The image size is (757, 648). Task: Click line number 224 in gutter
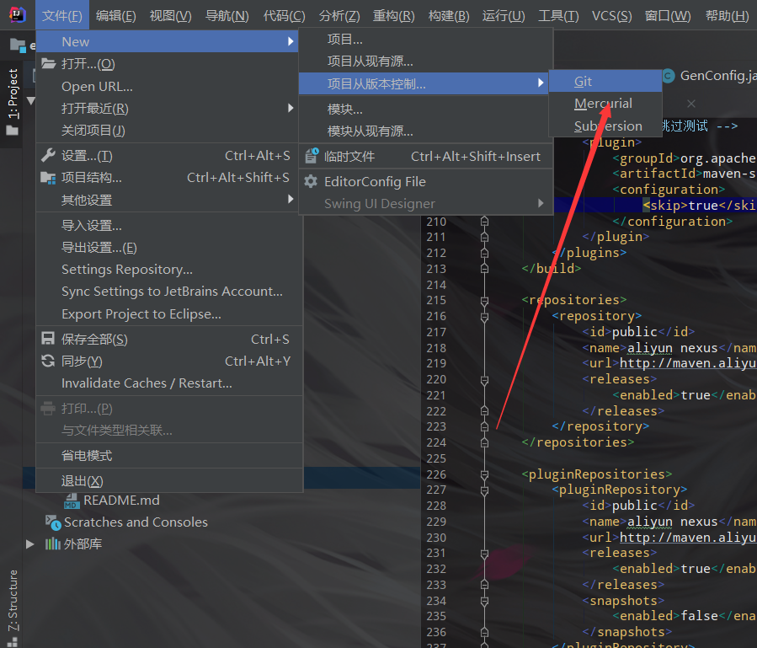click(436, 442)
